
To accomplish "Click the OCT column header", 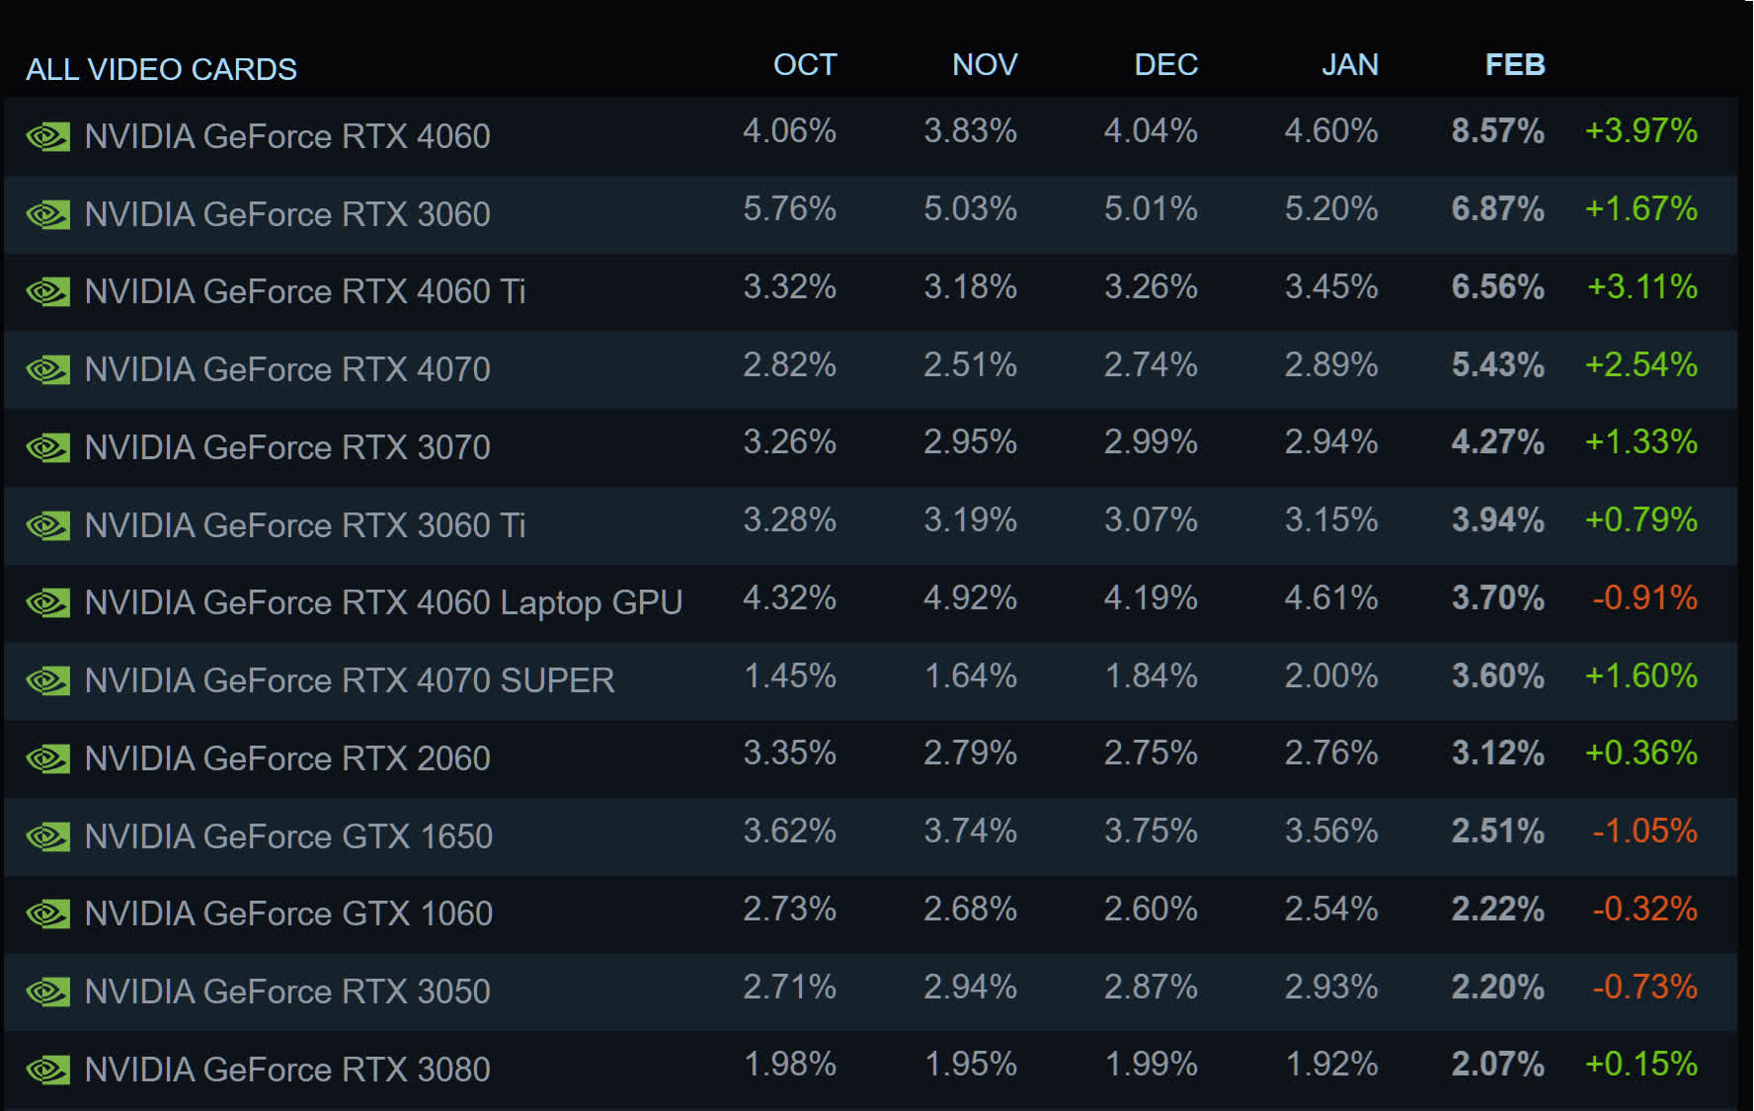I will point(804,65).
